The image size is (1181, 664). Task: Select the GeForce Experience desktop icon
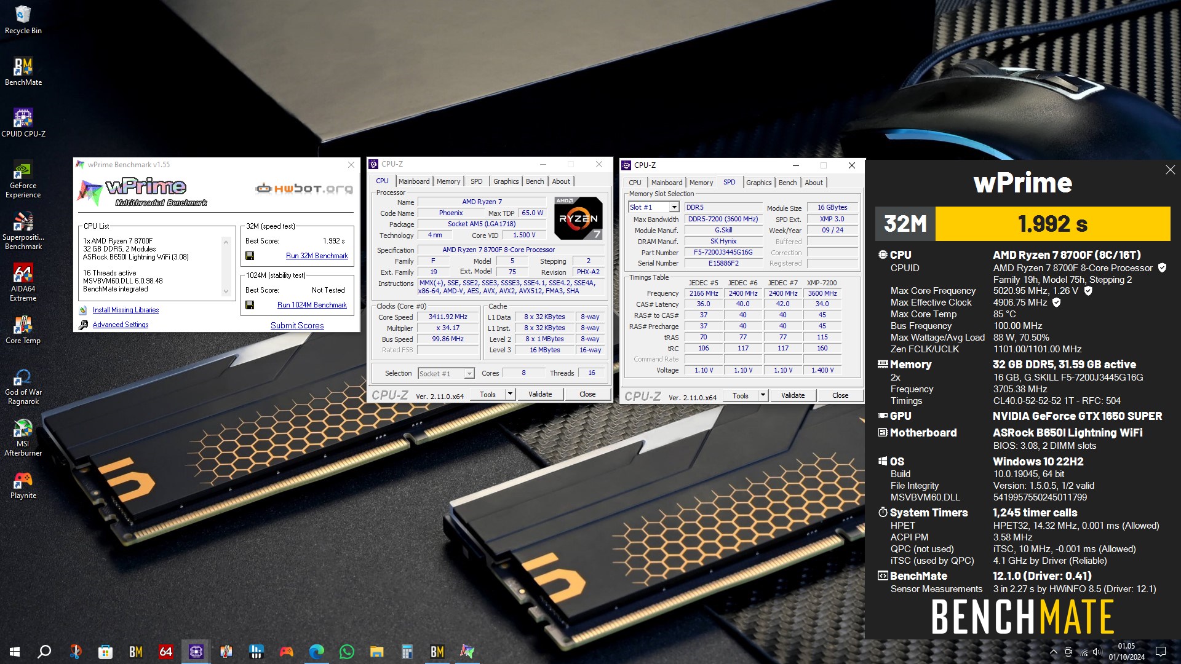(23, 180)
